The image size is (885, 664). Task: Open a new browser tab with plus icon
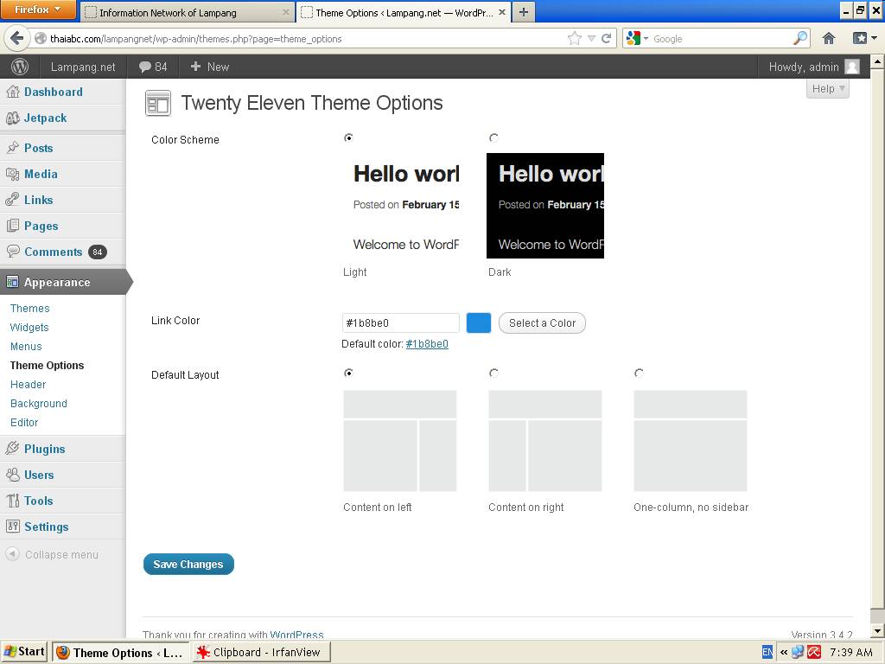click(x=523, y=12)
